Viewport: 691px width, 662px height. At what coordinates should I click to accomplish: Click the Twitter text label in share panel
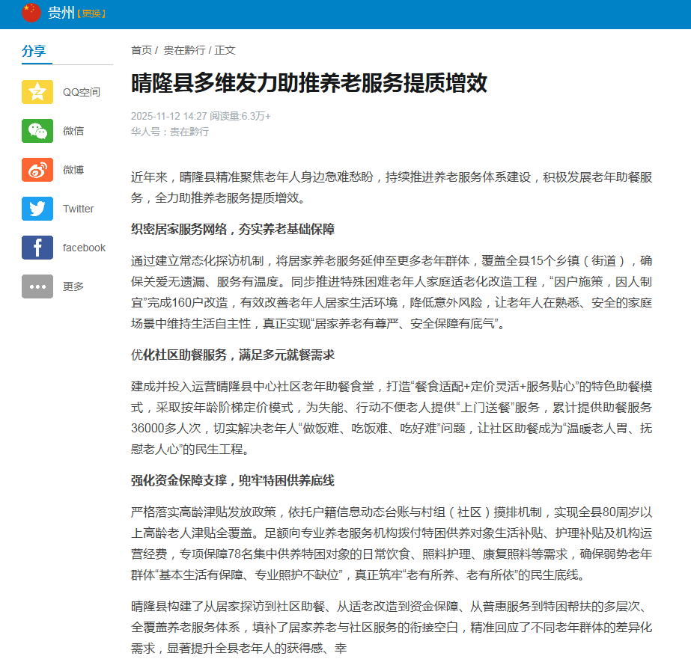[77, 209]
